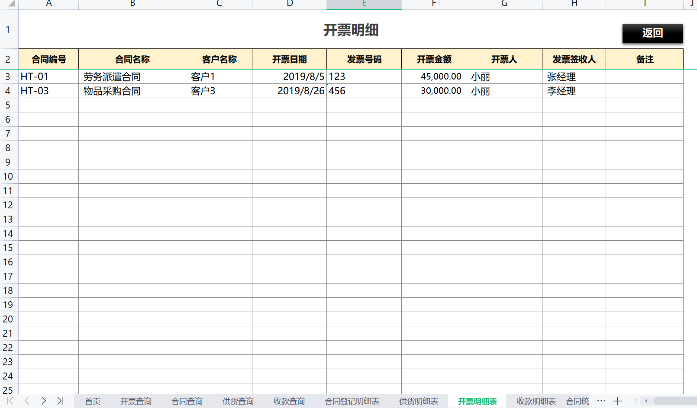
Task: Click the previous sheet arrow icon
Action: coord(27,401)
